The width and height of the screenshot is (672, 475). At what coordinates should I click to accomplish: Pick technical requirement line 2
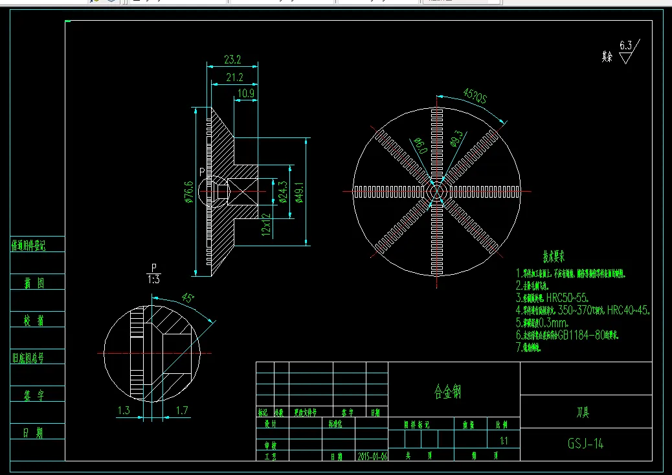pyautogui.click(x=532, y=286)
